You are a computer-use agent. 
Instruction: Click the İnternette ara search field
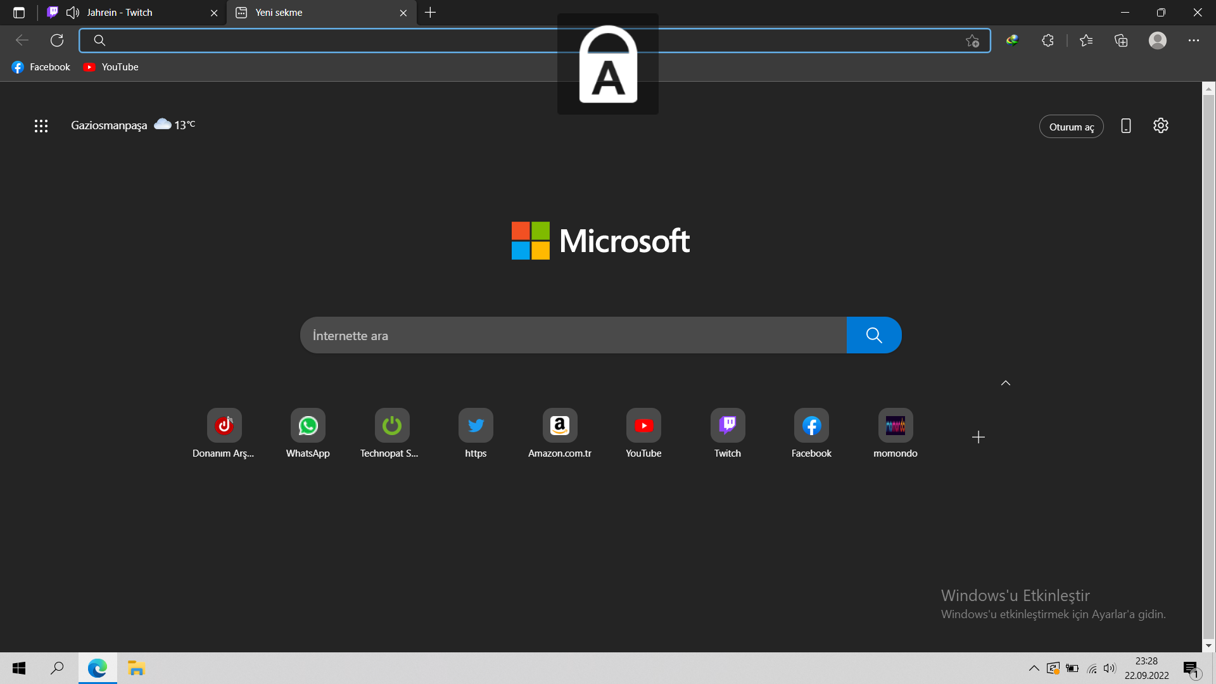click(573, 336)
